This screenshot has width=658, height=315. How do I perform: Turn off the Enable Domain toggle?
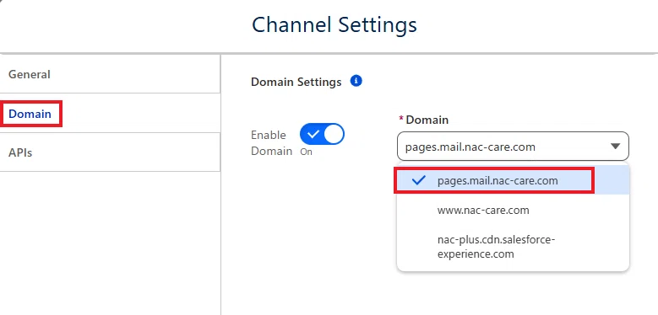(x=322, y=134)
